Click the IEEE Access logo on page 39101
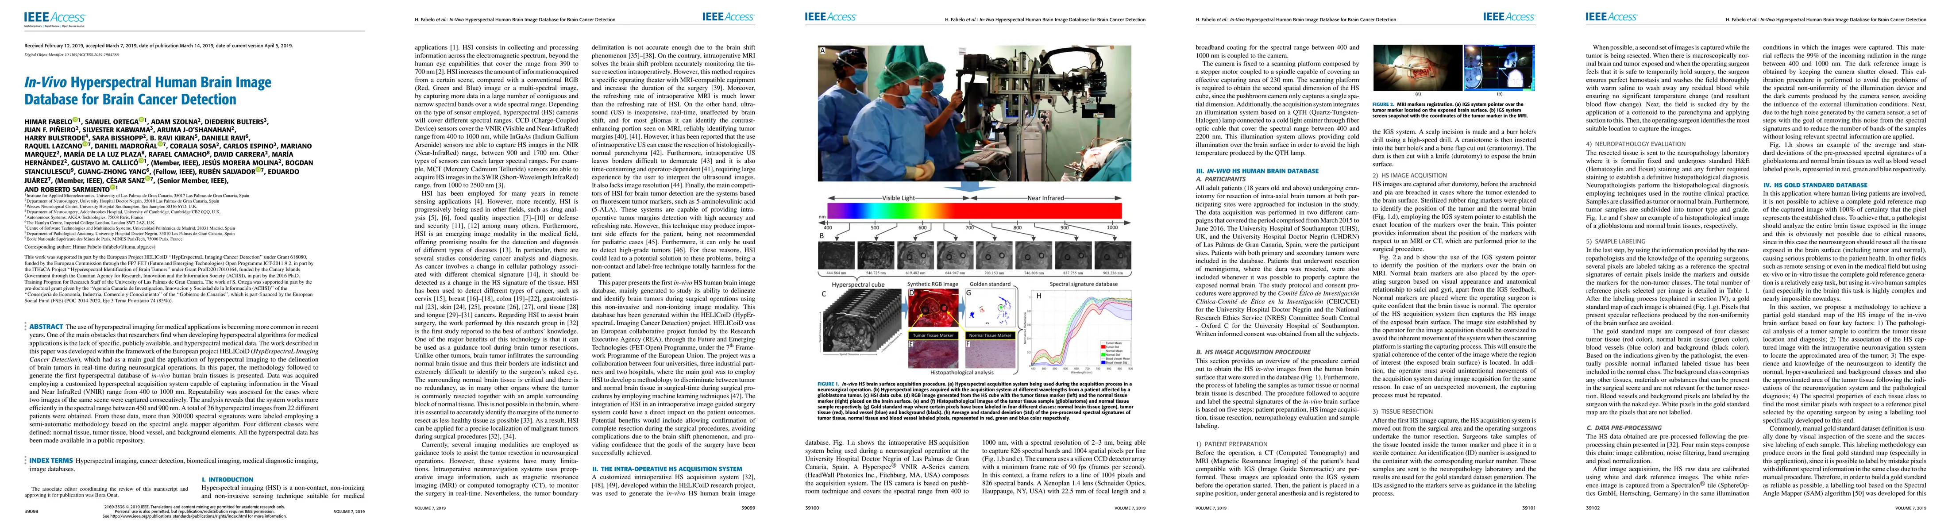The width and height of the screenshot is (1952, 531). [1509, 17]
